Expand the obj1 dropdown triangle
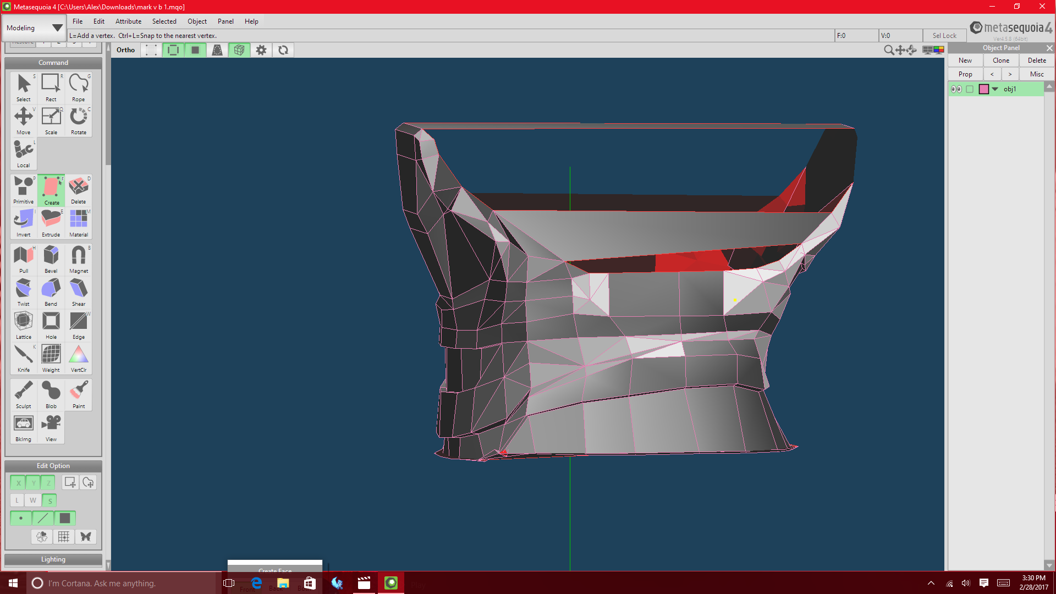1056x594 pixels. [x=995, y=89]
